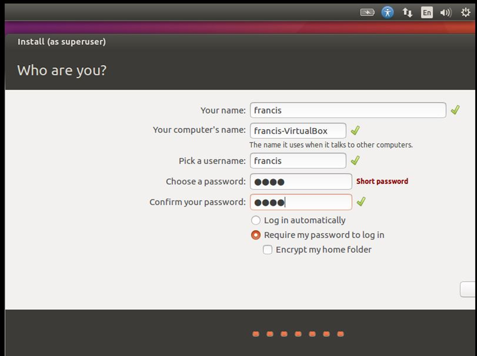The width and height of the screenshot is (477, 356).
Task: Select Require my password to log in
Action: [x=318, y=235]
